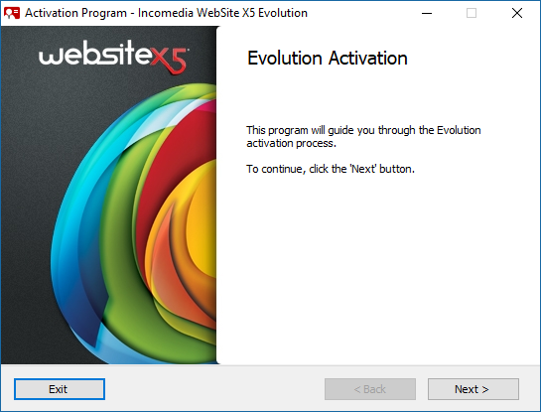Image resolution: width=541 pixels, height=412 pixels.
Task: Click the window title text in the title bar
Action: (x=166, y=13)
